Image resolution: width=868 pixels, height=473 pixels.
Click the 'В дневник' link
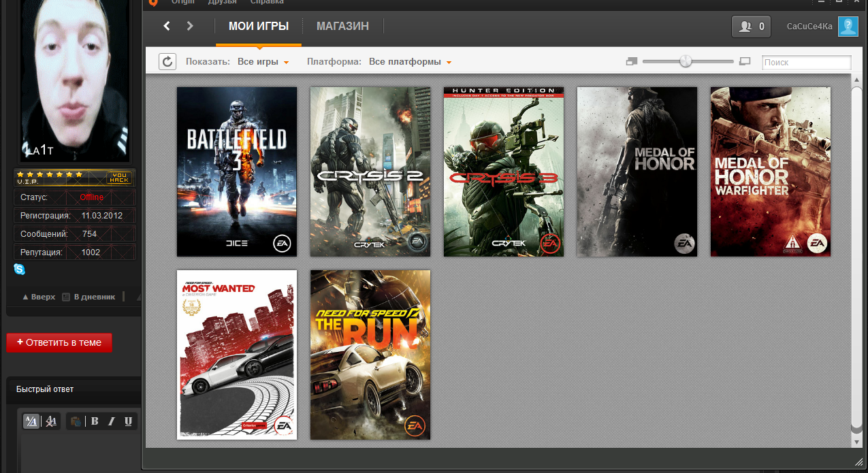pos(89,297)
